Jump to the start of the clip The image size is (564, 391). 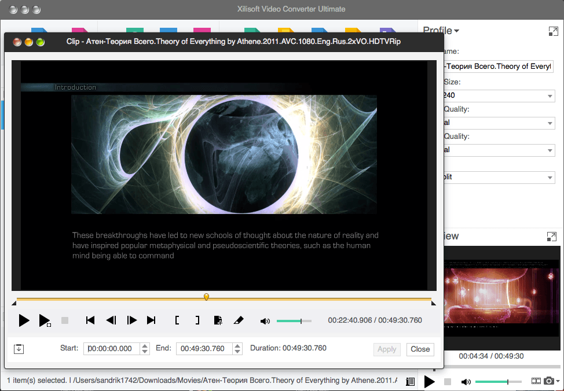coord(90,320)
